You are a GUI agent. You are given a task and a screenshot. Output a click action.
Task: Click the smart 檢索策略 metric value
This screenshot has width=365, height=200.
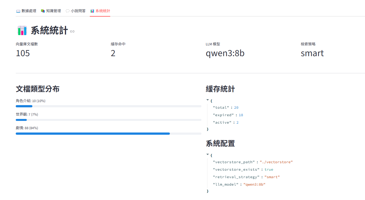coord(312,53)
